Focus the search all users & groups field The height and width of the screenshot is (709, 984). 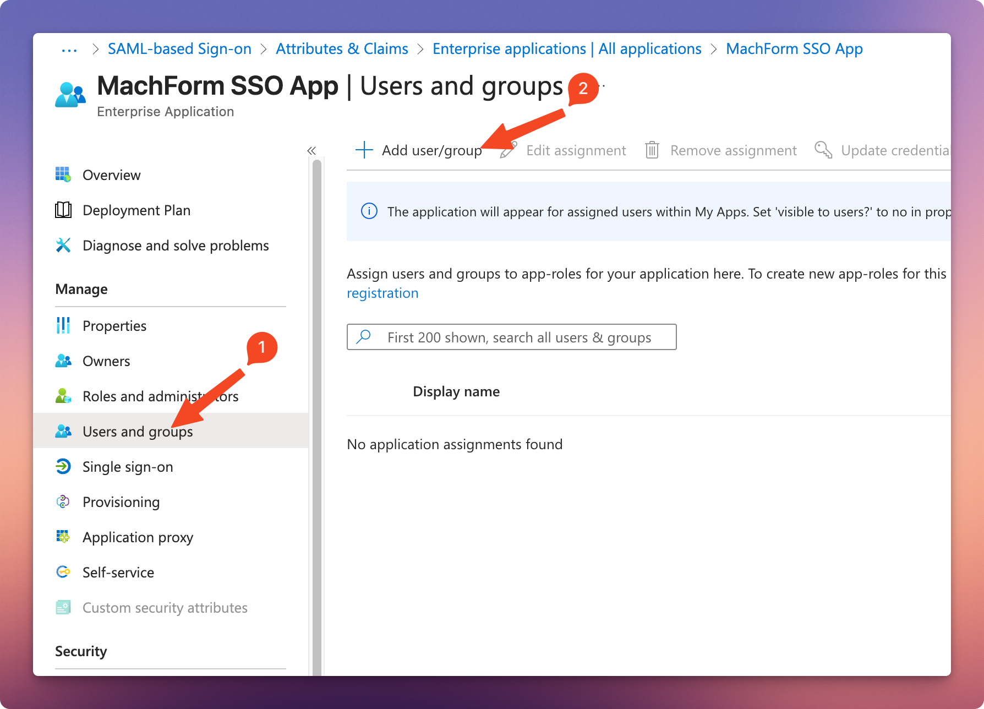(x=512, y=337)
